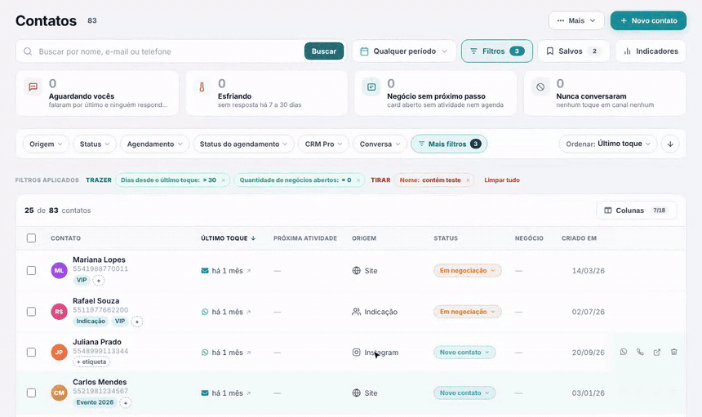This screenshot has height=417, width=702.
Task: Click the Novo contato button
Action: [648, 20]
